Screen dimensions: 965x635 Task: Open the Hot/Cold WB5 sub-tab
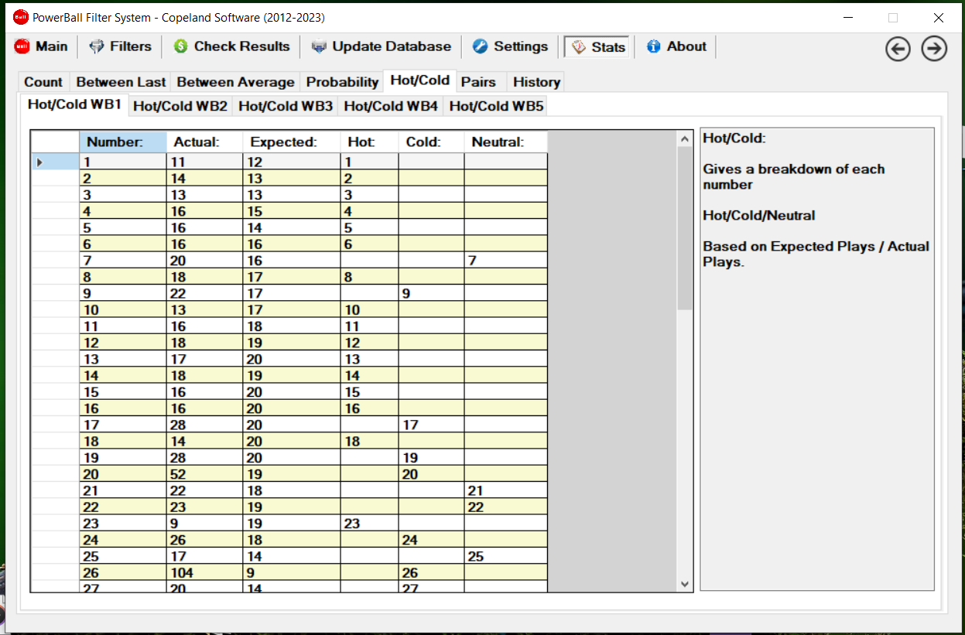pos(496,106)
